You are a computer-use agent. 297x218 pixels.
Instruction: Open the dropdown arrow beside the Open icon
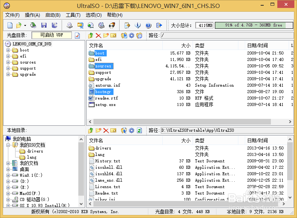click(x=25, y=25)
